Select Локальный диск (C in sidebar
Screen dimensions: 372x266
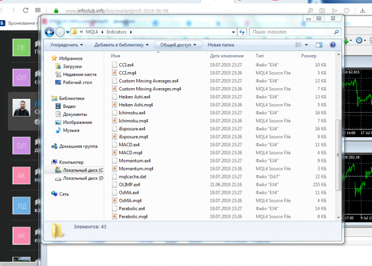pyautogui.click(x=83, y=170)
